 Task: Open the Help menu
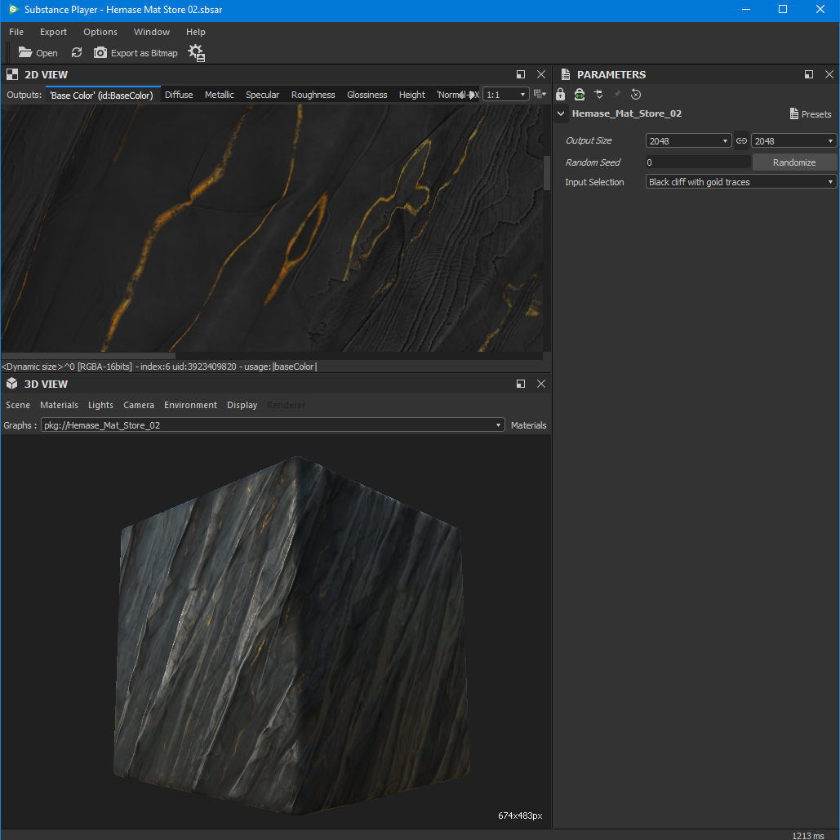[196, 32]
